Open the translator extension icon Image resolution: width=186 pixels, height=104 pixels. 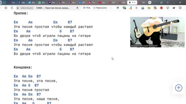point(118,8)
